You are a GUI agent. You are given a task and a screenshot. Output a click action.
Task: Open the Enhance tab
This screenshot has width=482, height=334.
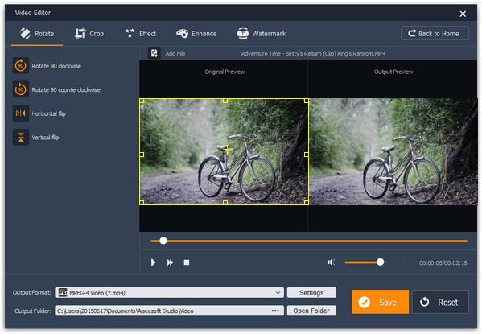click(x=196, y=33)
